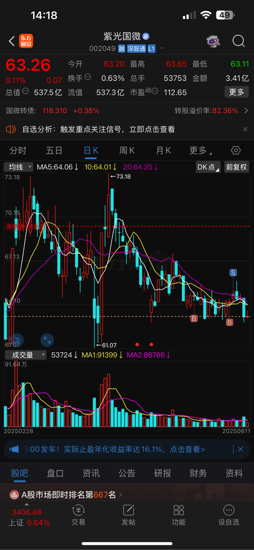Open the 盘口 tab

[55, 473]
